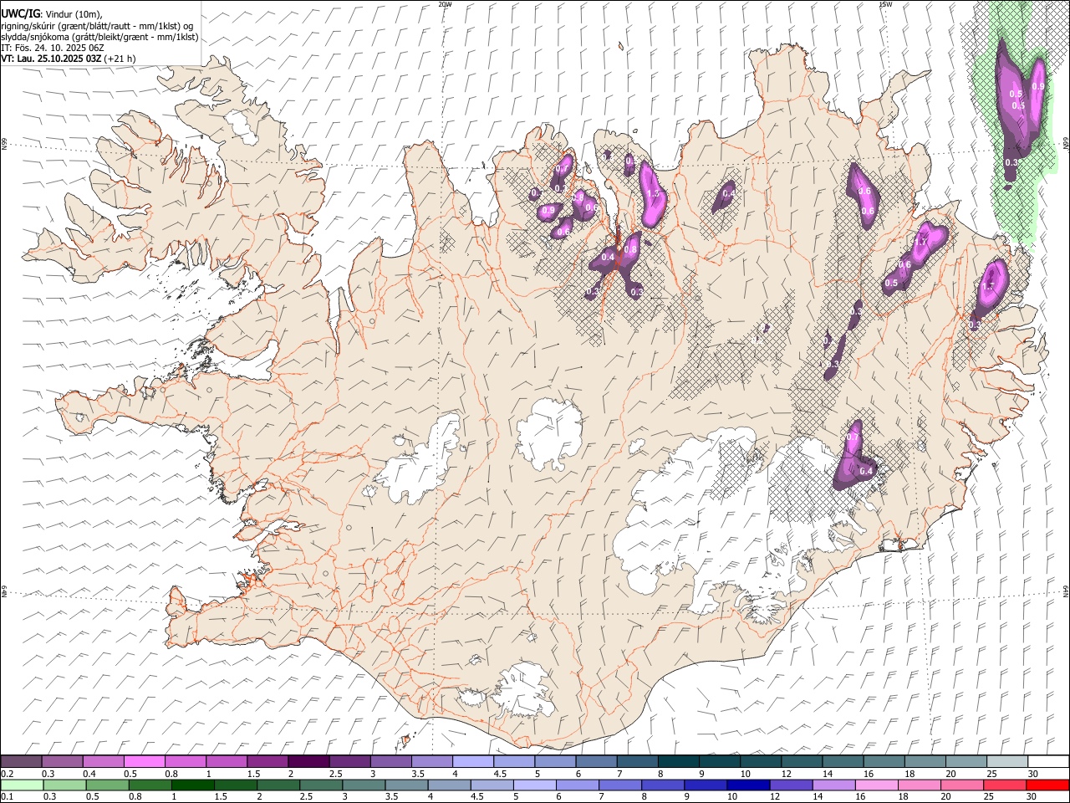Screen dimensions: 1070x803
Task: Pick the dull mauve 0.2 swatch starting the top legend row
Action: 21,761
